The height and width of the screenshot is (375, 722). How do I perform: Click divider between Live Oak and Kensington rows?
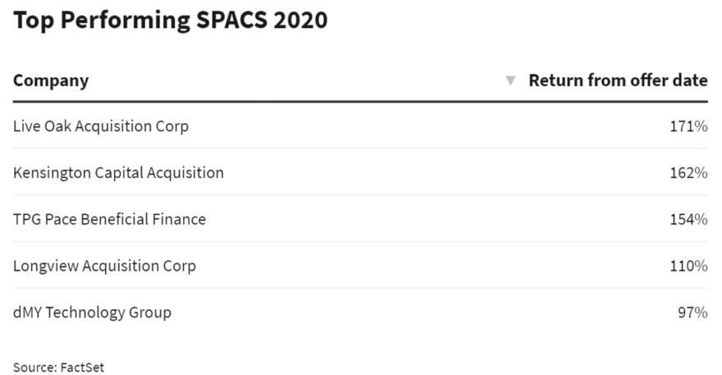click(x=360, y=149)
